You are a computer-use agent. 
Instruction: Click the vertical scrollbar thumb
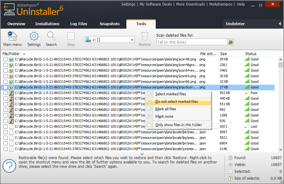click(281, 65)
